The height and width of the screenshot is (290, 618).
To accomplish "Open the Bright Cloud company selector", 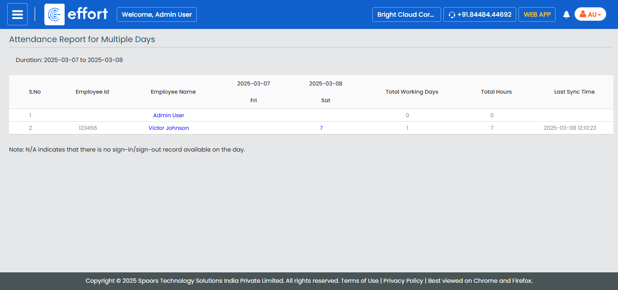I will point(406,14).
